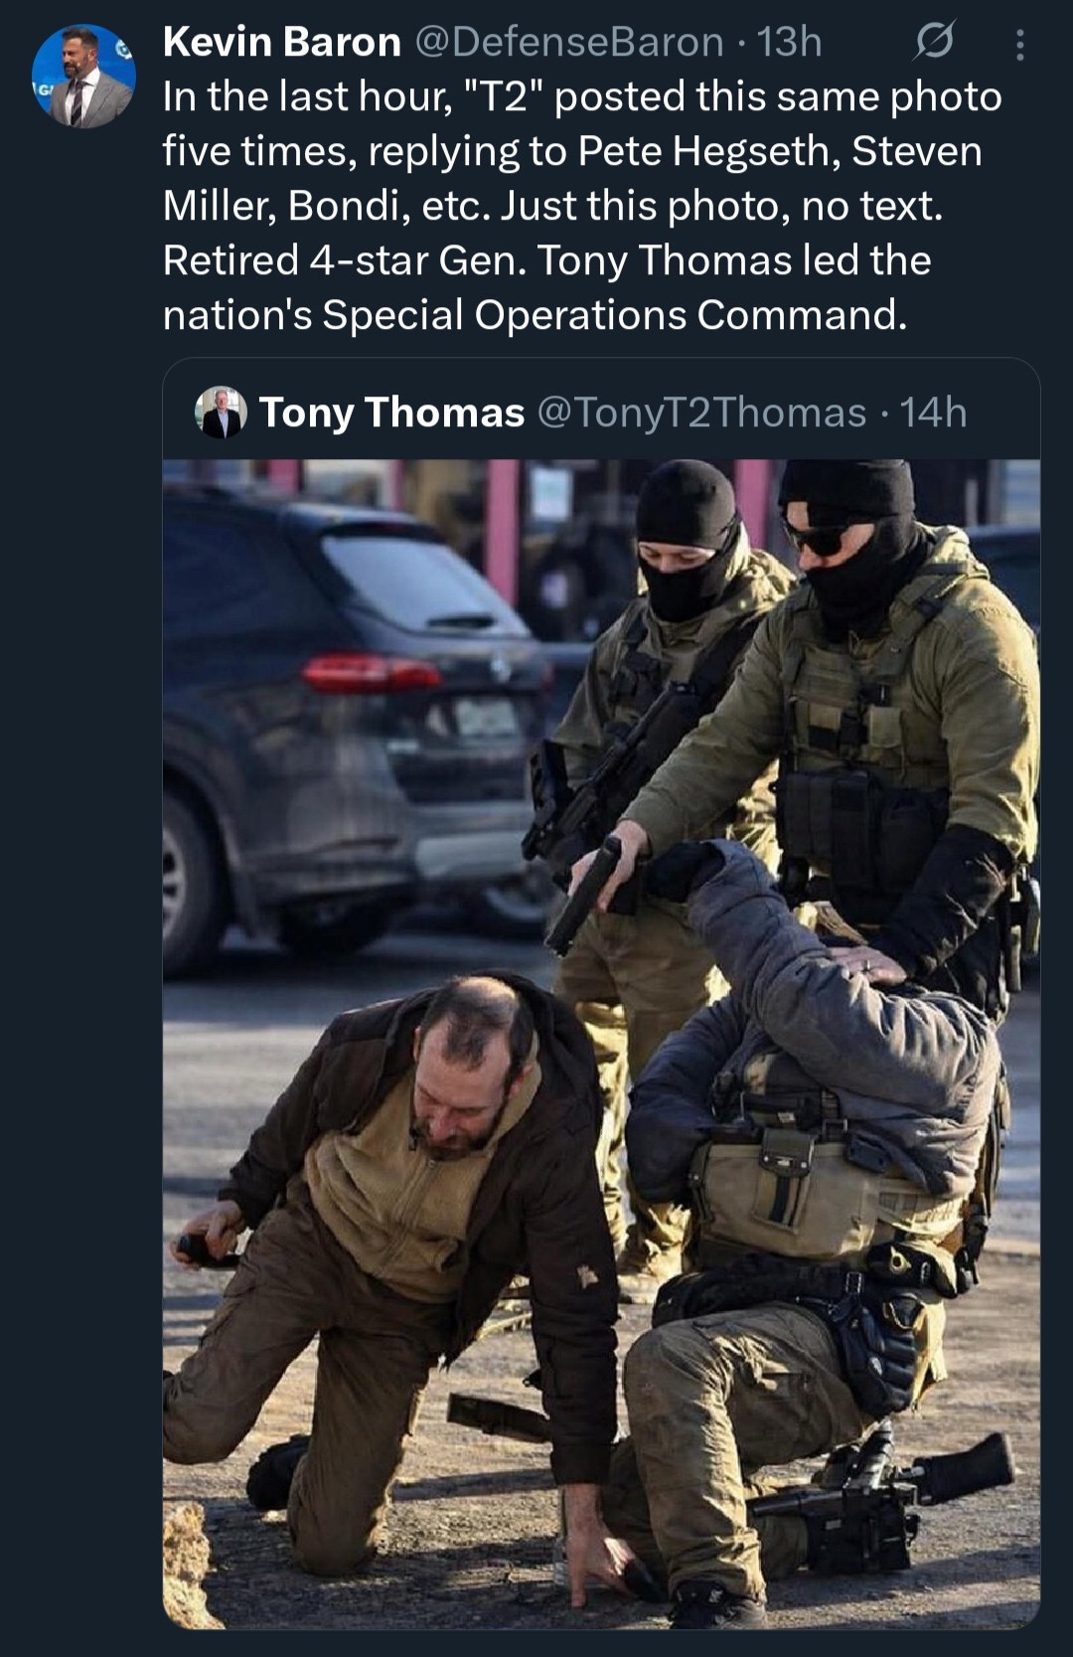This screenshot has width=1073, height=1657.
Task: Open Kevin Baron's profile avatar
Action: coord(83,77)
